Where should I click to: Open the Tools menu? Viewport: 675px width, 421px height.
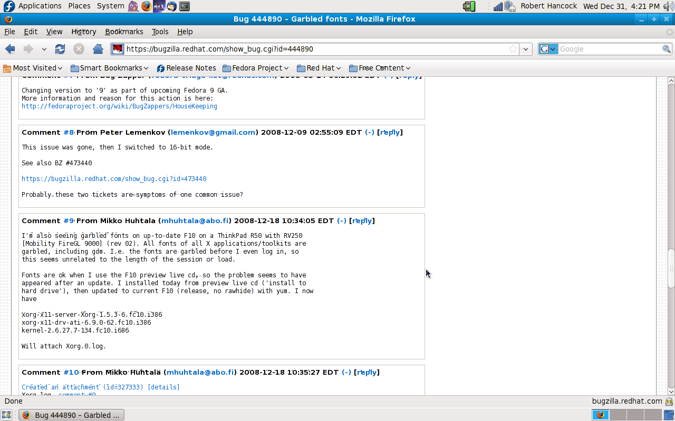point(160,32)
